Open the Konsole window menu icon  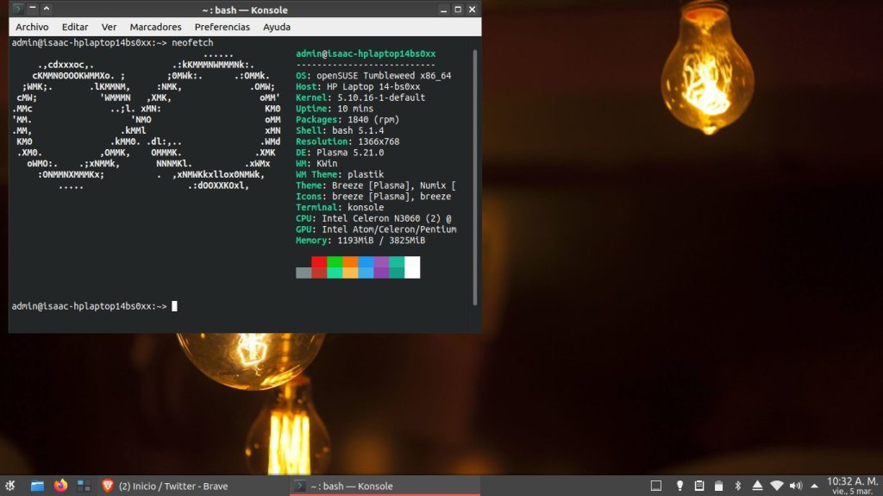[16, 9]
